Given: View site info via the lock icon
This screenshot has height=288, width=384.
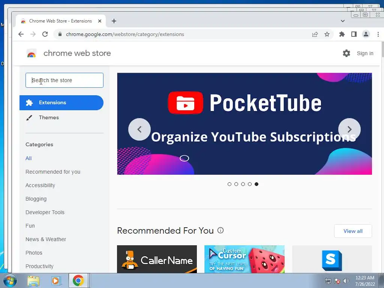Looking at the screenshot, I should (x=60, y=34).
